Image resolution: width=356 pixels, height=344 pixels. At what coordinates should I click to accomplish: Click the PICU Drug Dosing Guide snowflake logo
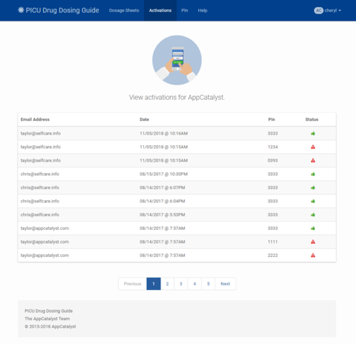pos(21,10)
